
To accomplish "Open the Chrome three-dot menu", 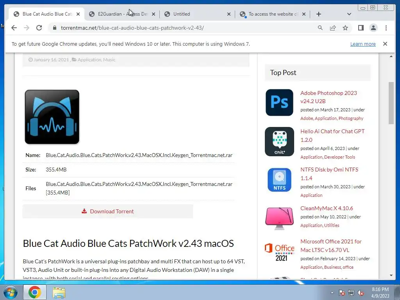I will coord(386,28).
